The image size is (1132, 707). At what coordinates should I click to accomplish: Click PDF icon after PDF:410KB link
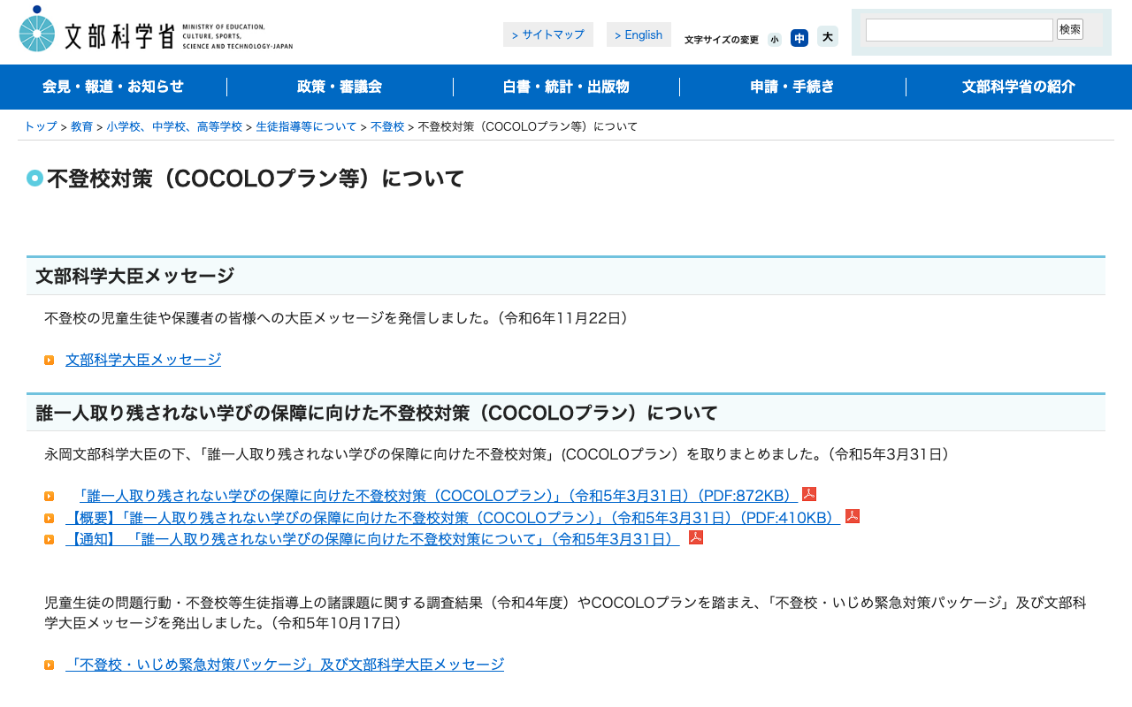click(x=853, y=516)
